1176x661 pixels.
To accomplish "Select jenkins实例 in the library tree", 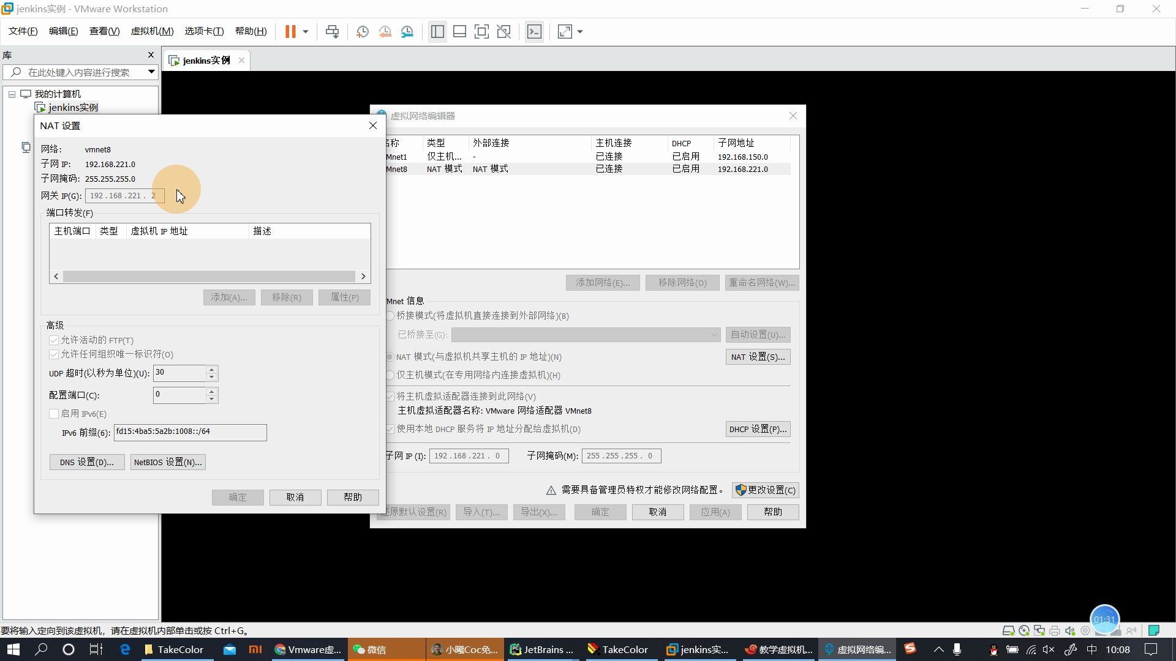I will 73,107.
